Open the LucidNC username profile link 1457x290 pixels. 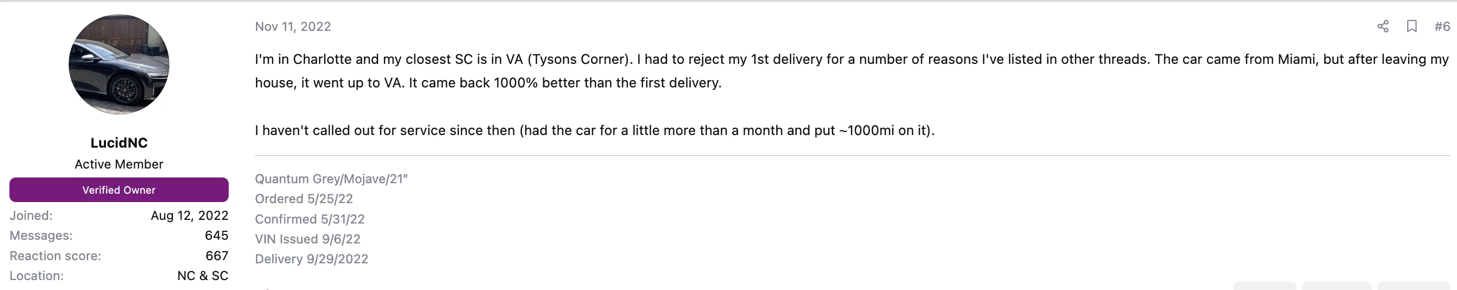click(x=119, y=143)
